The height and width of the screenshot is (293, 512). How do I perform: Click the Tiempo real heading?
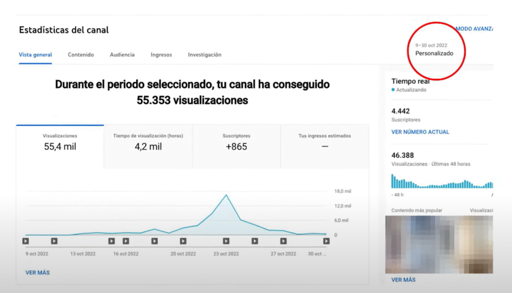(410, 81)
